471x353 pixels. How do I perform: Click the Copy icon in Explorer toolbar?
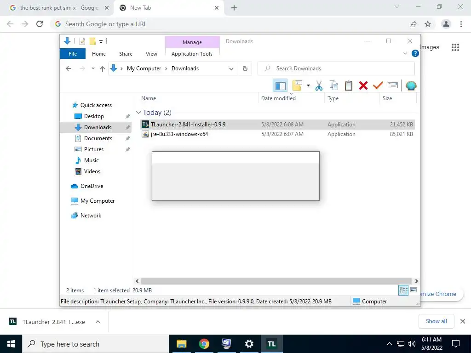point(334,86)
